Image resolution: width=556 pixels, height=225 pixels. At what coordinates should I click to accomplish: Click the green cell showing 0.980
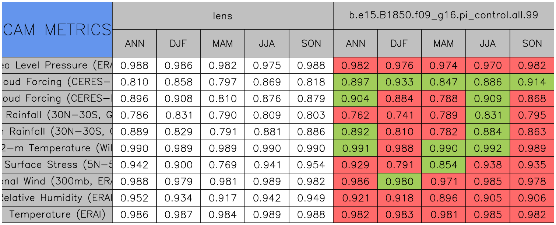tap(399, 182)
